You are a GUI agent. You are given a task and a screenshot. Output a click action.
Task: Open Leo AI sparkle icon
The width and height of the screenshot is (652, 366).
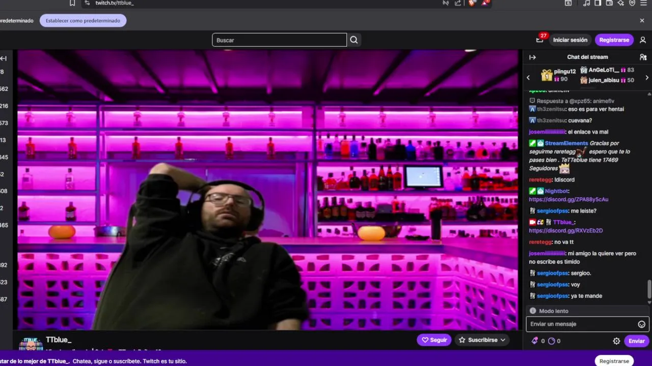[x=620, y=3]
